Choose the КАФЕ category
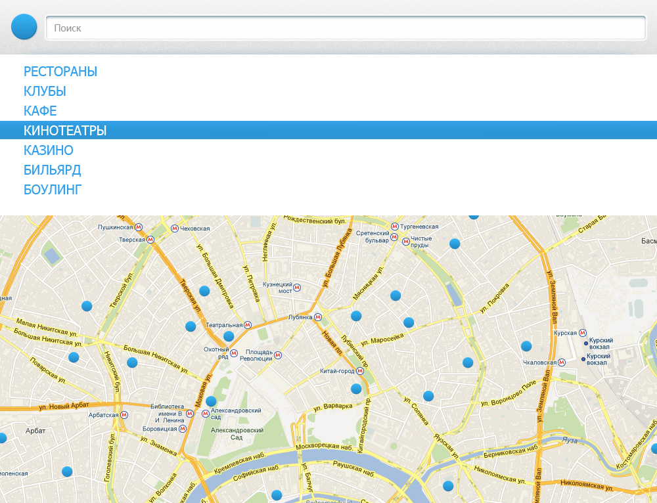This screenshot has width=657, height=503. point(40,111)
